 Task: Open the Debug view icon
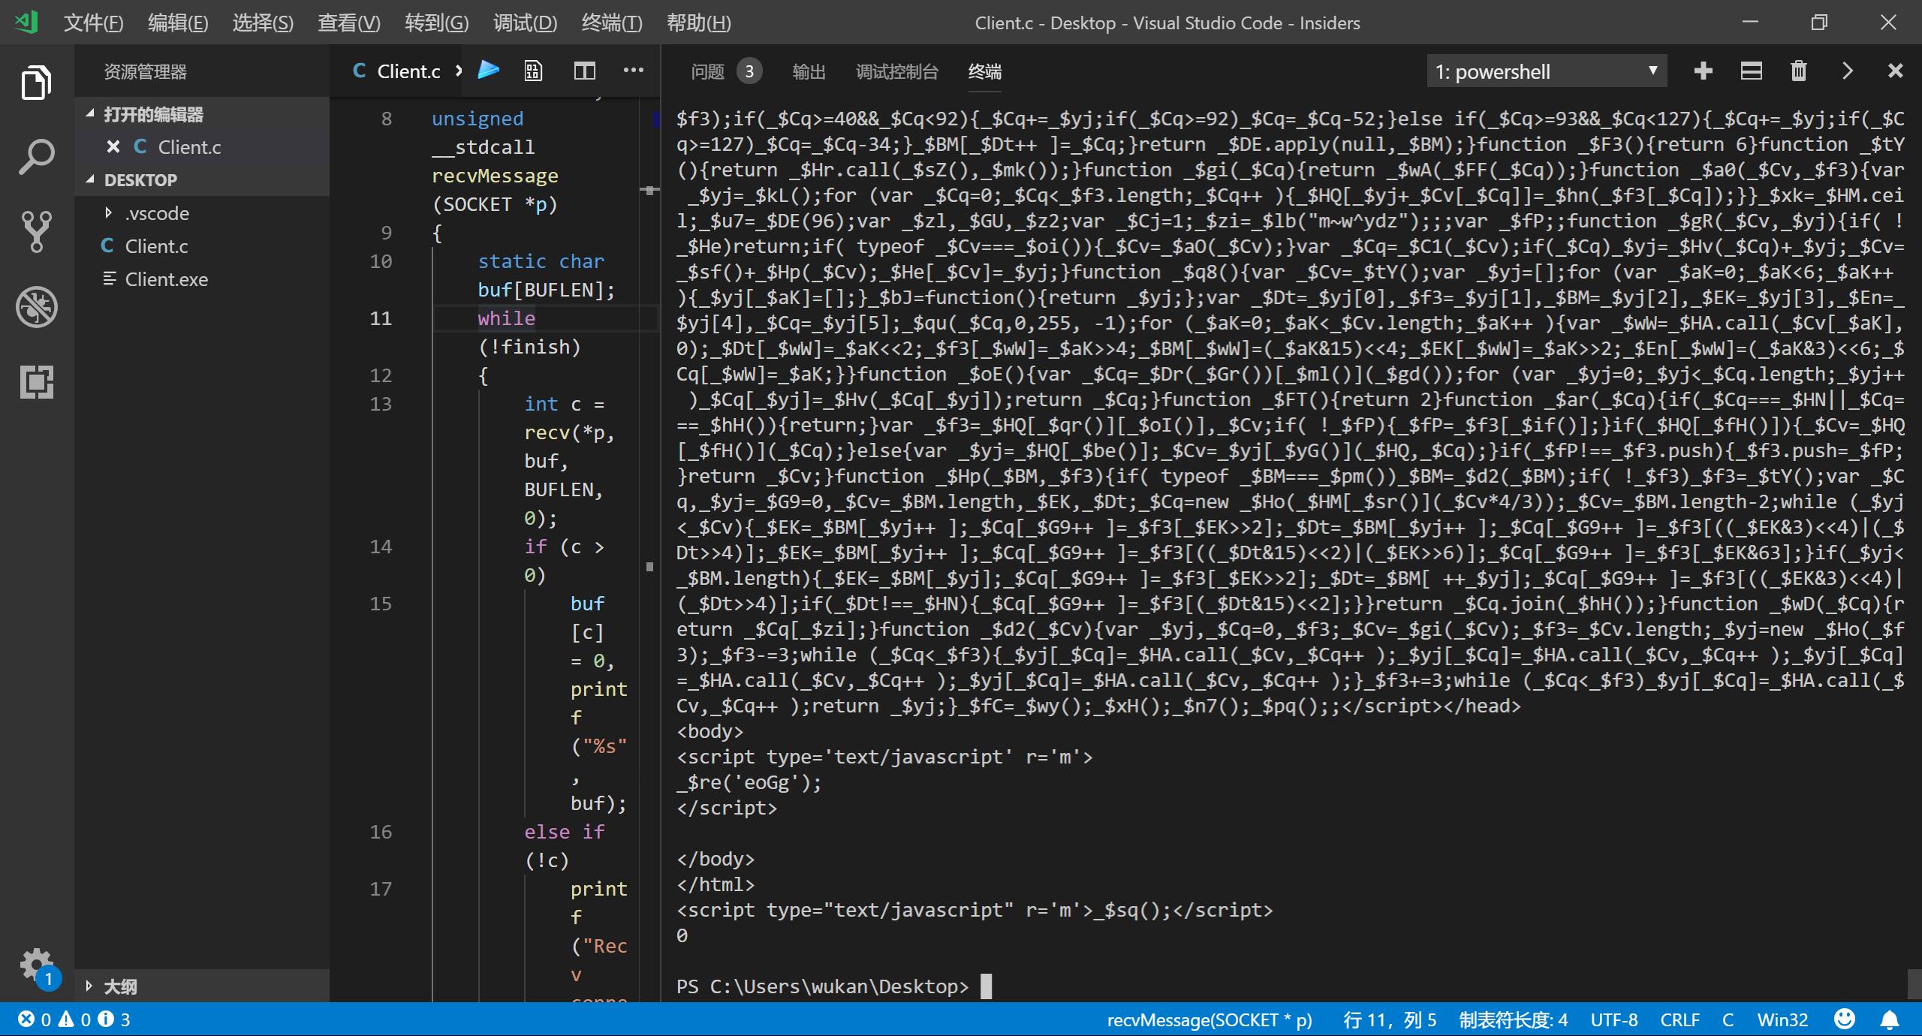pyautogui.click(x=36, y=306)
